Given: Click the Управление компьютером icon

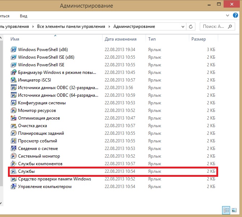Looking at the screenshot, I should coord(14,187).
